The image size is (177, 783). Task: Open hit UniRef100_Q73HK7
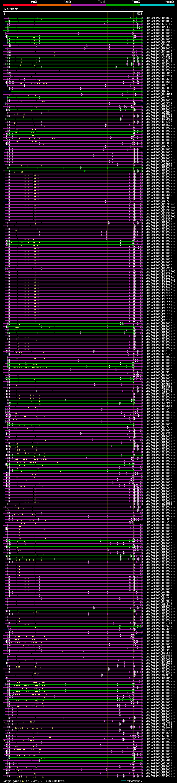(158, 88)
